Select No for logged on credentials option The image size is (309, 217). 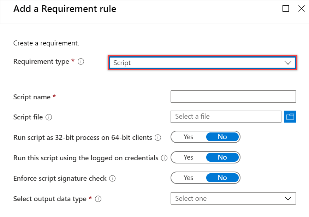(222, 157)
